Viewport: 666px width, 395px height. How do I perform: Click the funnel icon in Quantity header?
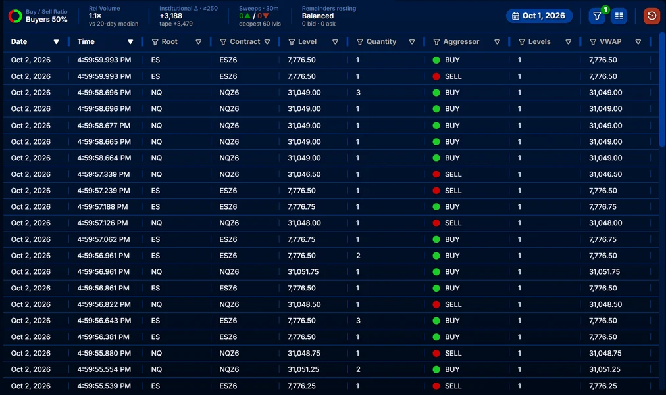click(x=360, y=42)
